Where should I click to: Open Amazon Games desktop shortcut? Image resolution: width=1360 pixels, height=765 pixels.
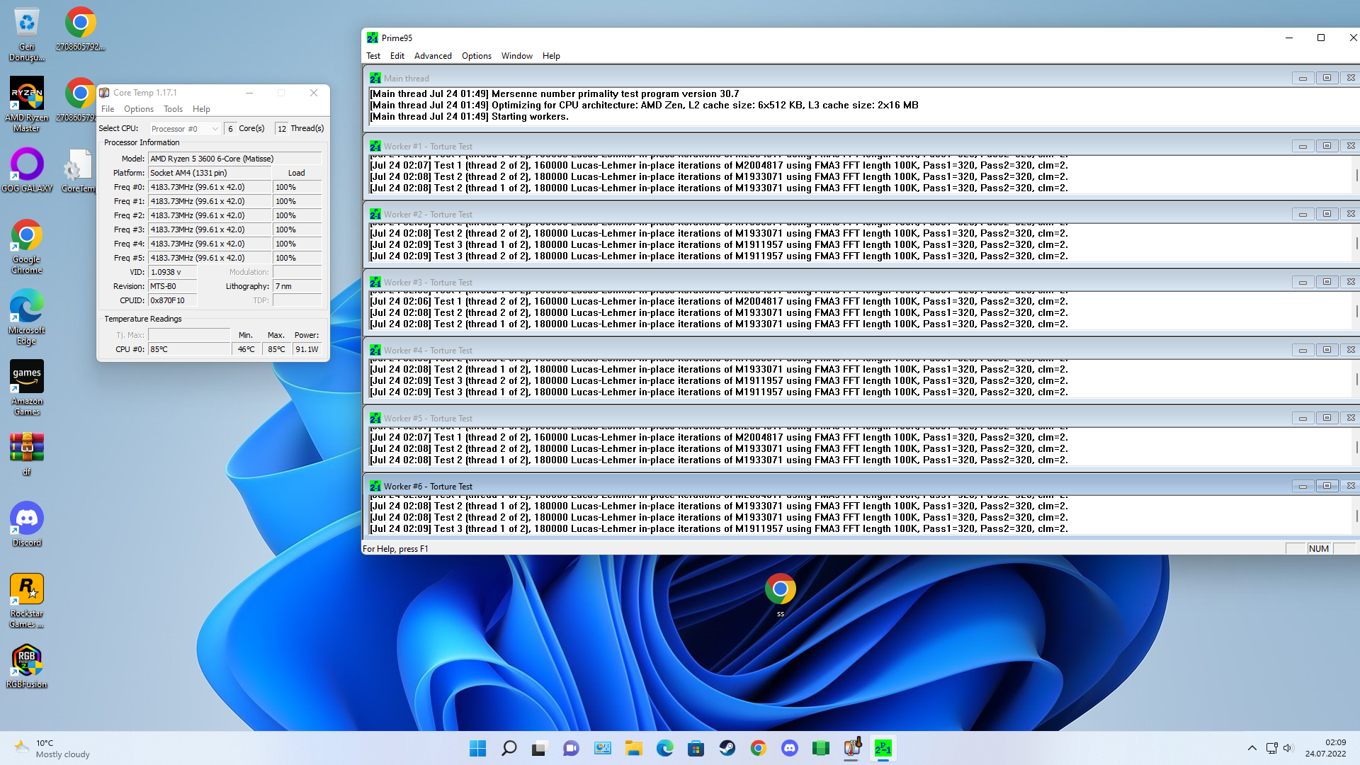coord(26,387)
